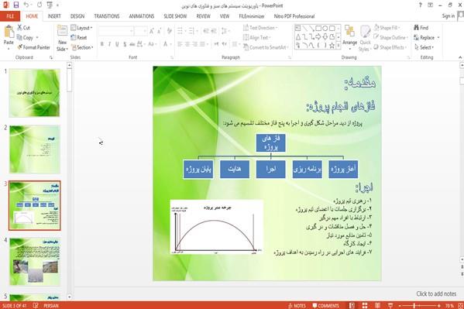The height and width of the screenshot is (309, 464).
Task: Select the Rectangle shape in gallery
Action: (318, 29)
